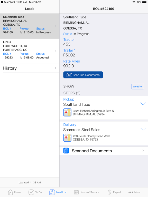The image size is (148, 197).
Task: Open map for Odessa delivery address
Action: (x=67, y=137)
